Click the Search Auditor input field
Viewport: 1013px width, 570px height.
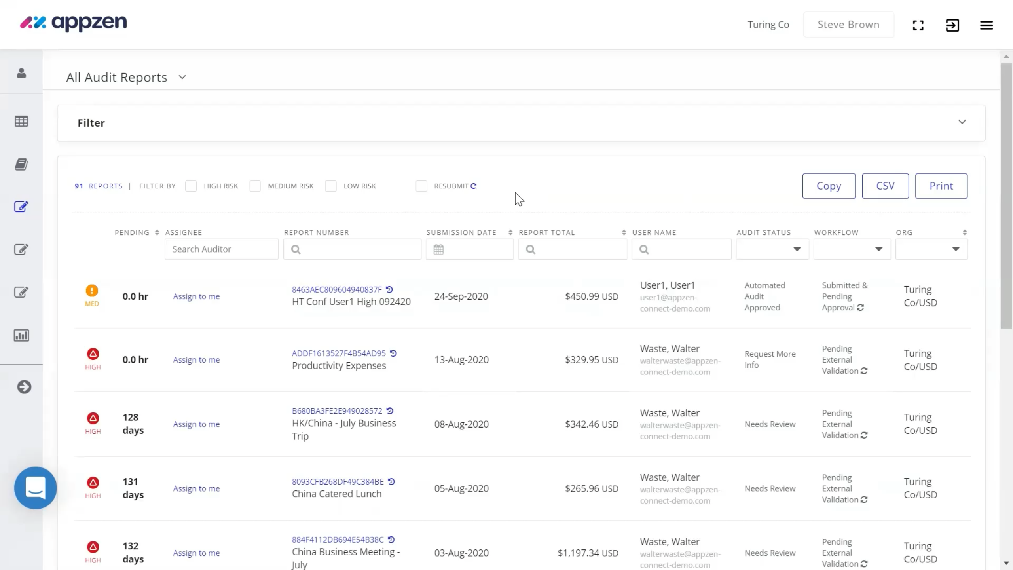(x=221, y=249)
